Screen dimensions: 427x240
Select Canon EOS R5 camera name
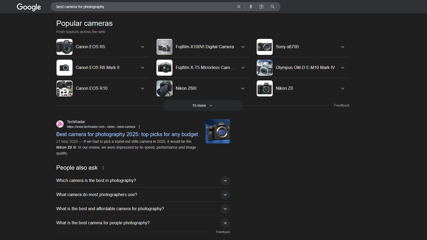pos(90,47)
